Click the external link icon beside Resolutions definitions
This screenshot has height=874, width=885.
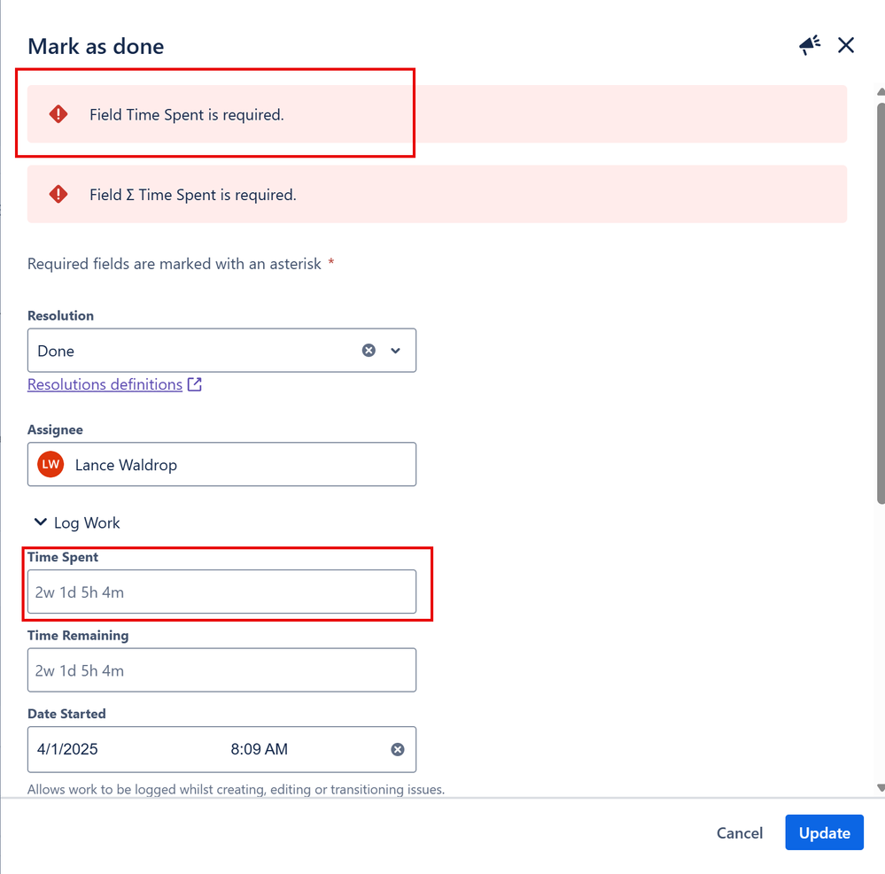click(195, 384)
